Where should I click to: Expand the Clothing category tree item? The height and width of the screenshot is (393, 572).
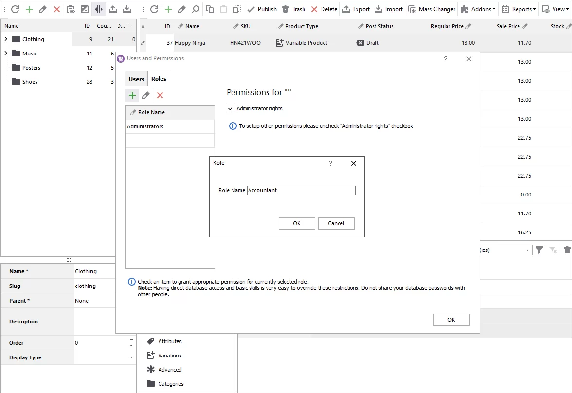click(x=5, y=39)
